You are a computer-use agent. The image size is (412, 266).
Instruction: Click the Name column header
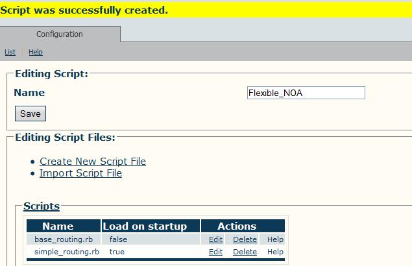point(64,226)
